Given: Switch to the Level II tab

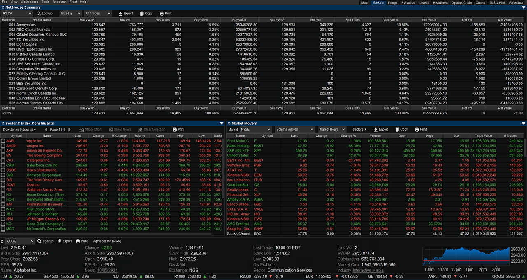Looking at the screenshot, I should click(424, 2).
